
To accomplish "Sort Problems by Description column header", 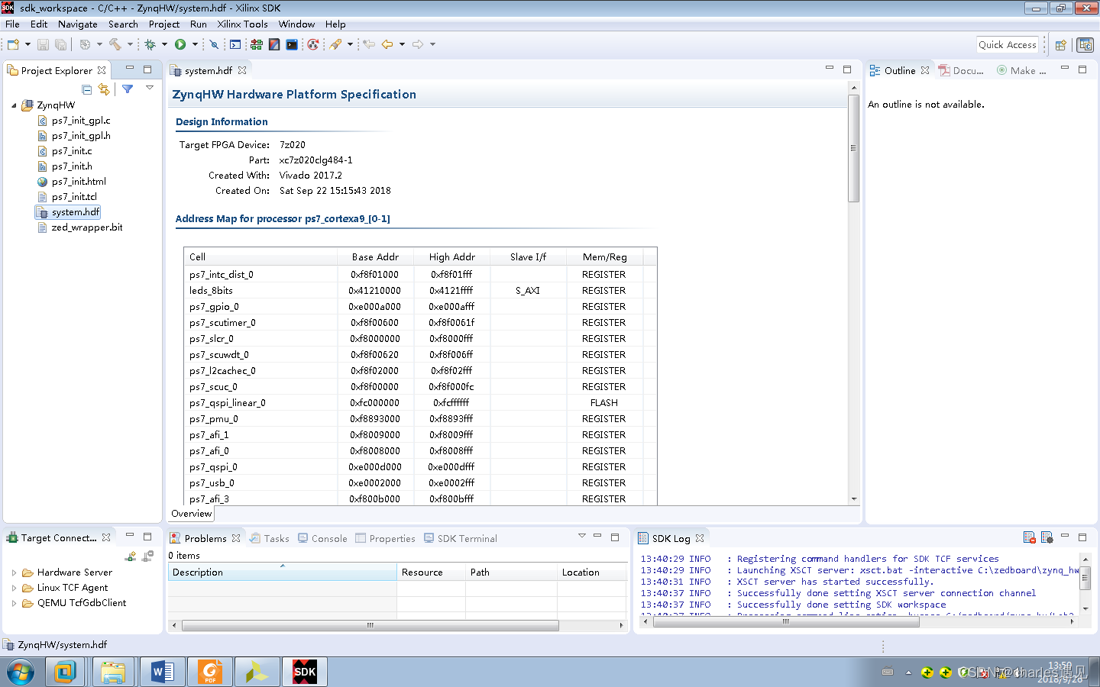I will [283, 572].
